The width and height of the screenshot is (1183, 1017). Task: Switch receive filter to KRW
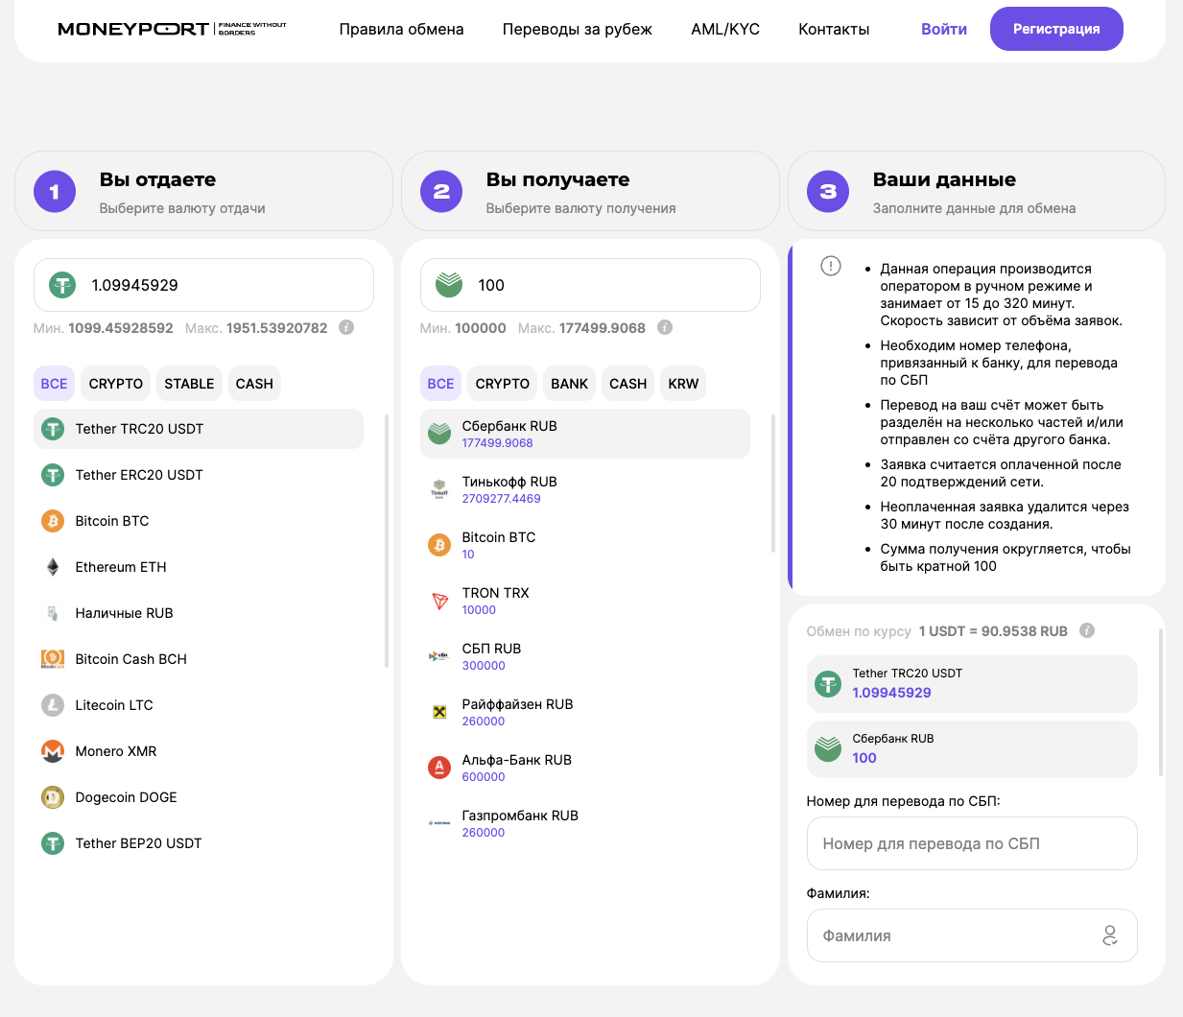683,384
